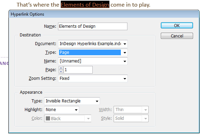Image resolution: width=208 pixels, height=134 pixels.
Task: Confirm hyperlink with OK button
Action: coord(177,25)
